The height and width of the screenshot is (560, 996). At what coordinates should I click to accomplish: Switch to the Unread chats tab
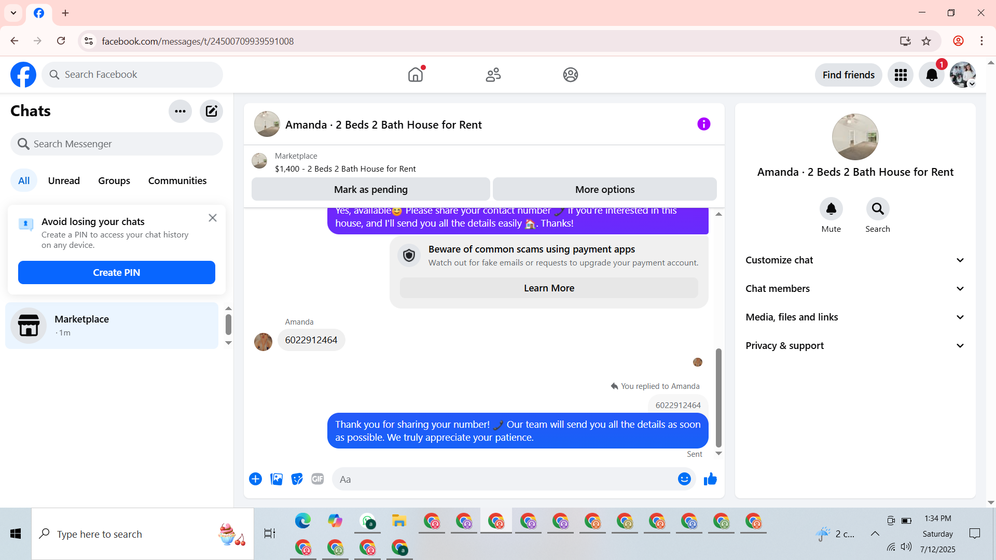click(x=64, y=180)
